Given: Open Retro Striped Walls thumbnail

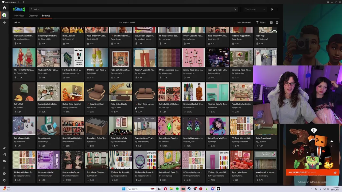Looking at the screenshot, I should [x=121, y=91].
